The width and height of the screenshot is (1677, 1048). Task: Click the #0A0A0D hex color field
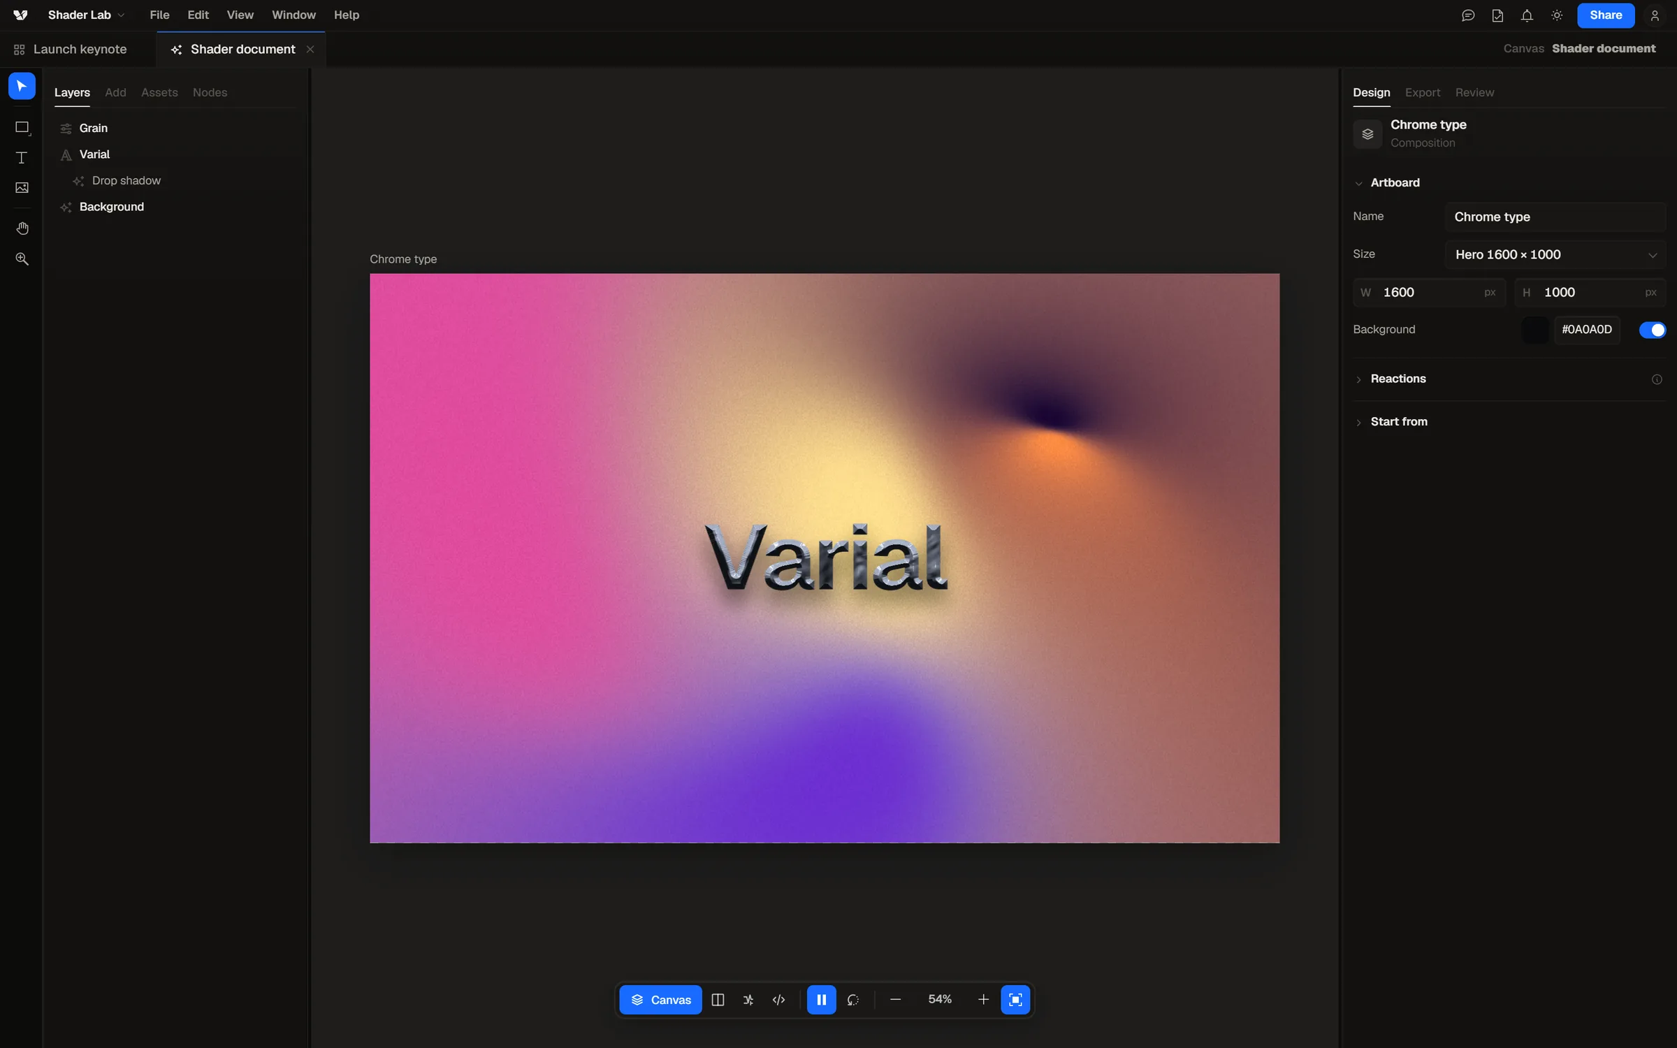pyautogui.click(x=1587, y=330)
